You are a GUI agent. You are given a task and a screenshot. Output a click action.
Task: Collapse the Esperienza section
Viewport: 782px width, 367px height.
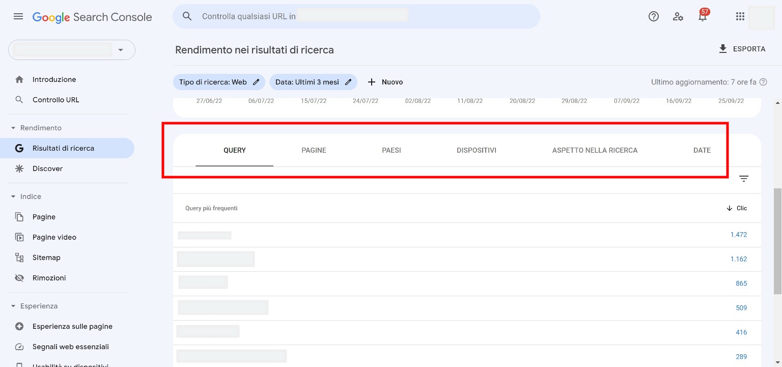click(x=13, y=306)
